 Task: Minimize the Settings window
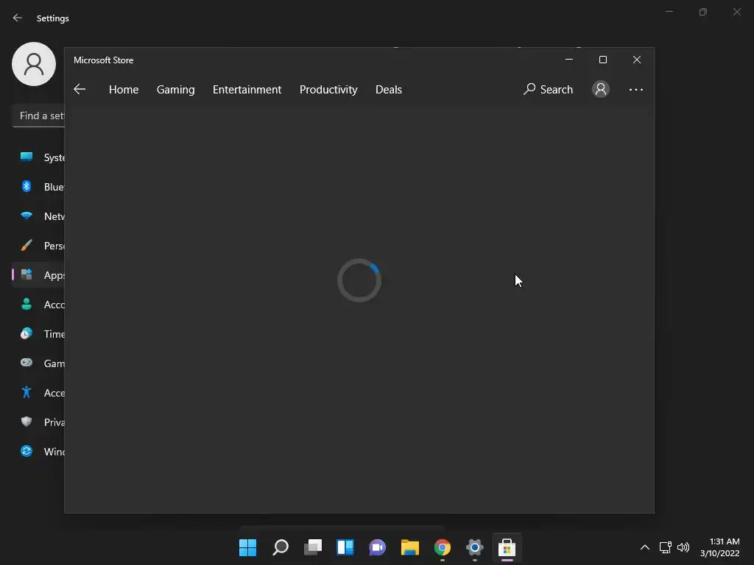click(669, 12)
